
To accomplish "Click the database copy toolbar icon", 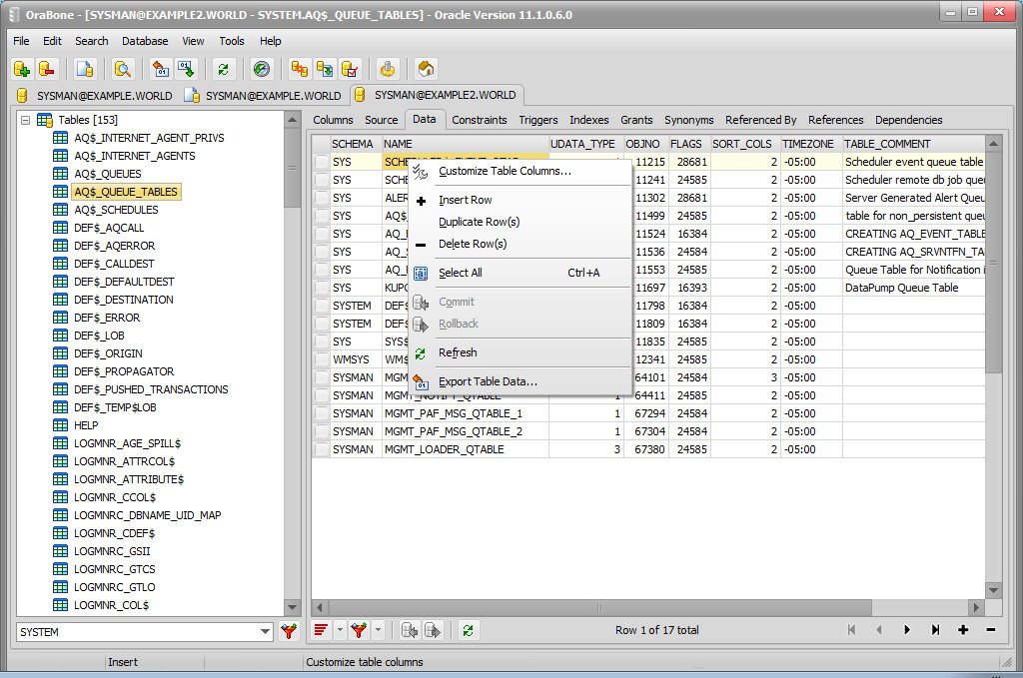I will coord(325,69).
